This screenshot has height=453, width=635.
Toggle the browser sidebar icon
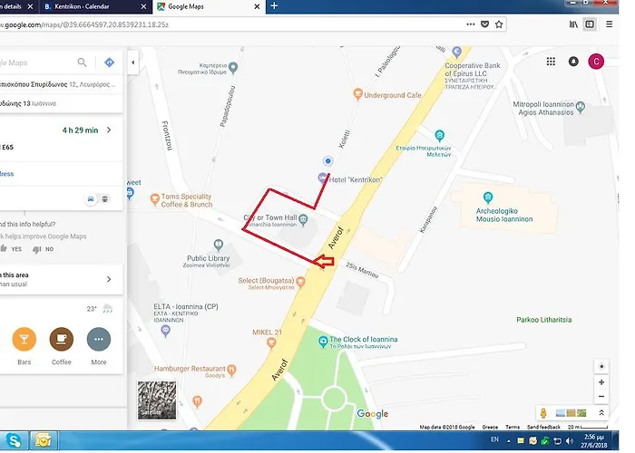point(590,24)
